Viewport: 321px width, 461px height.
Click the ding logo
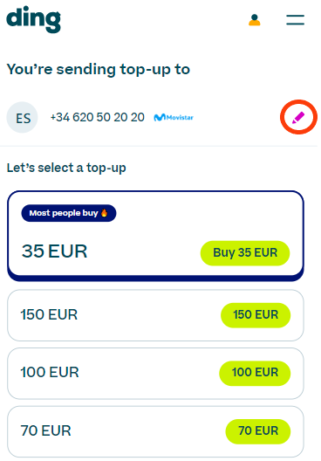[x=33, y=19]
